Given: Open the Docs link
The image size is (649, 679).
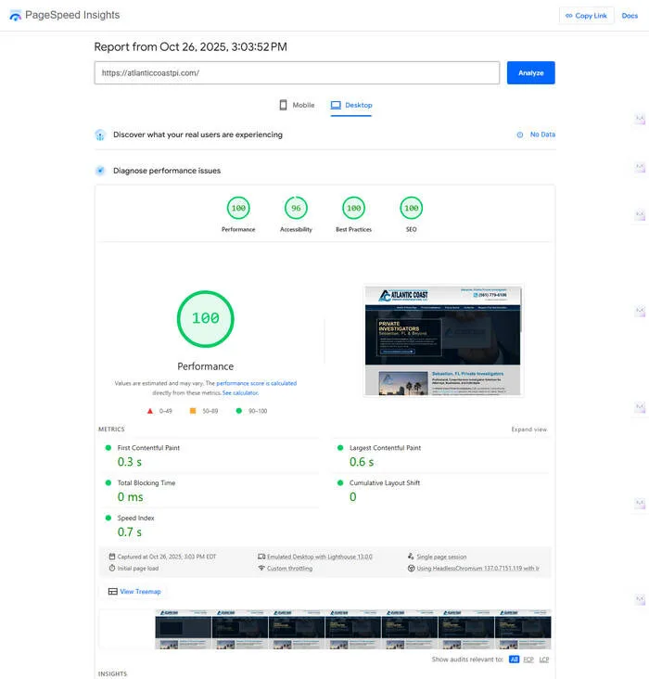Looking at the screenshot, I should (x=630, y=16).
